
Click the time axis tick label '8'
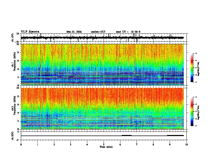[153, 145]
